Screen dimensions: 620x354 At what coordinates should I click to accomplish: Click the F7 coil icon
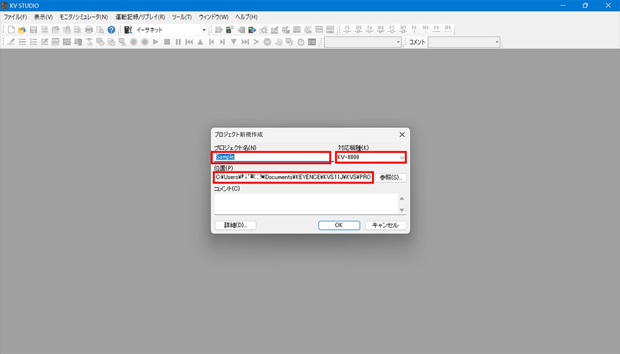click(x=391, y=30)
